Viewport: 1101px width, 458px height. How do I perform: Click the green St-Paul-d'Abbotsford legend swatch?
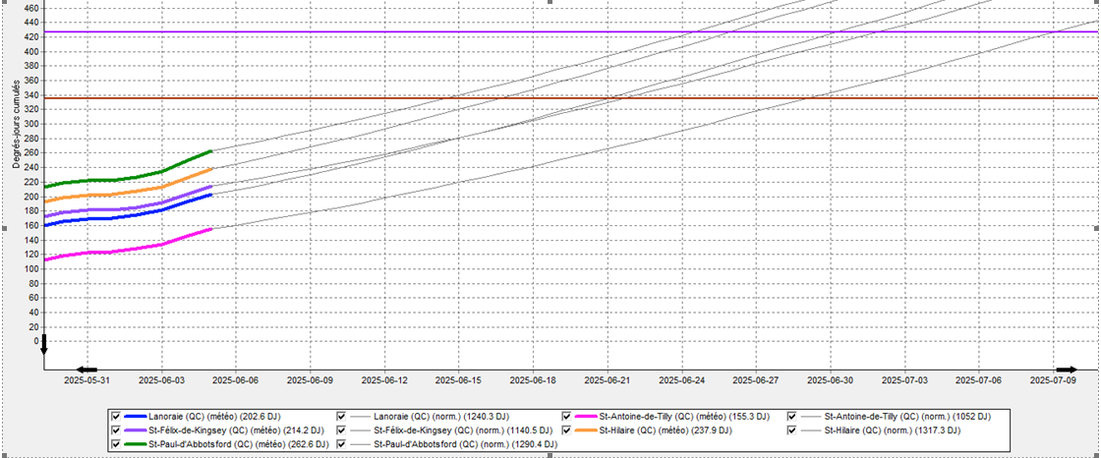[x=136, y=444]
